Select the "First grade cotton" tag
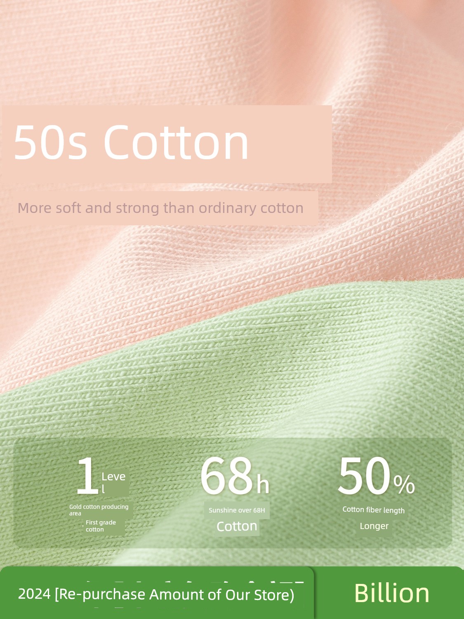The height and width of the screenshot is (619, 464). 101,526
